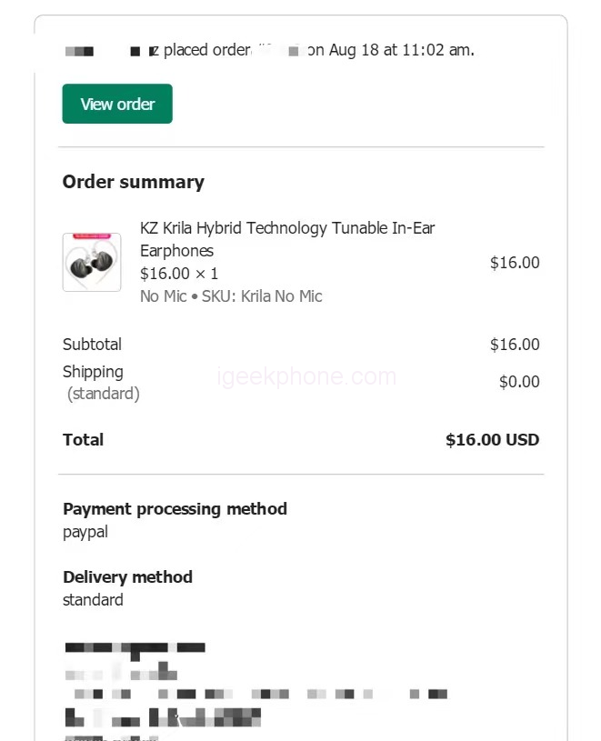
Task: Click the Shipping label
Action: point(93,372)
